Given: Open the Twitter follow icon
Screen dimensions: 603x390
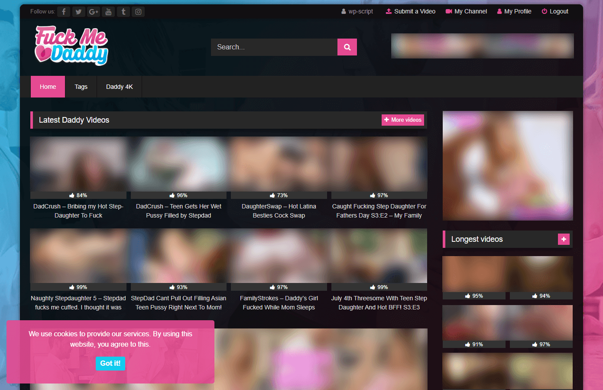Looking at the screenshot, I should pos(78,12).
